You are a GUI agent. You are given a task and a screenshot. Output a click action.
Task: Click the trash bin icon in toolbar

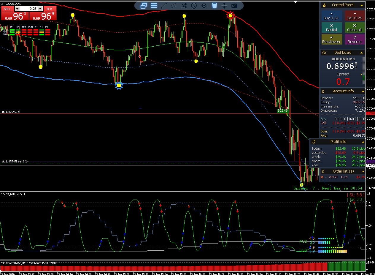click(214, 5)
